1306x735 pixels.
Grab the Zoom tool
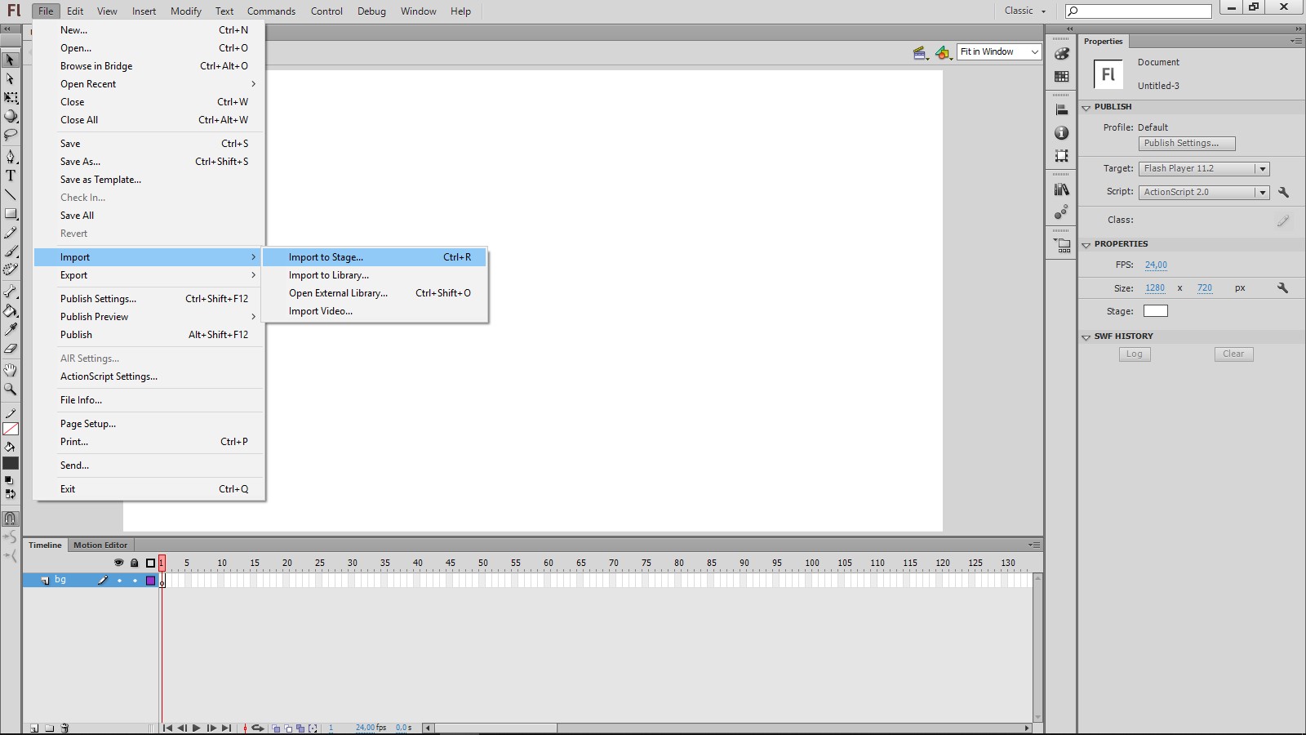point(11,390)
